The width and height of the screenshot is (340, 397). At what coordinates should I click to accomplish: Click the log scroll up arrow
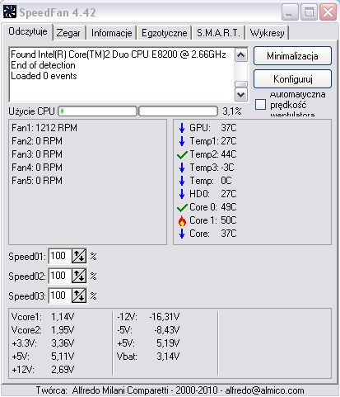[241, 55]
